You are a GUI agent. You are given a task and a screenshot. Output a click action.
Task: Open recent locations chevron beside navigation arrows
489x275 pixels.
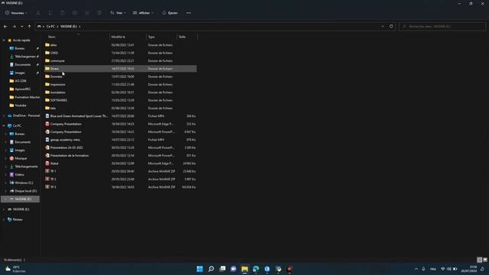(22, 27)
